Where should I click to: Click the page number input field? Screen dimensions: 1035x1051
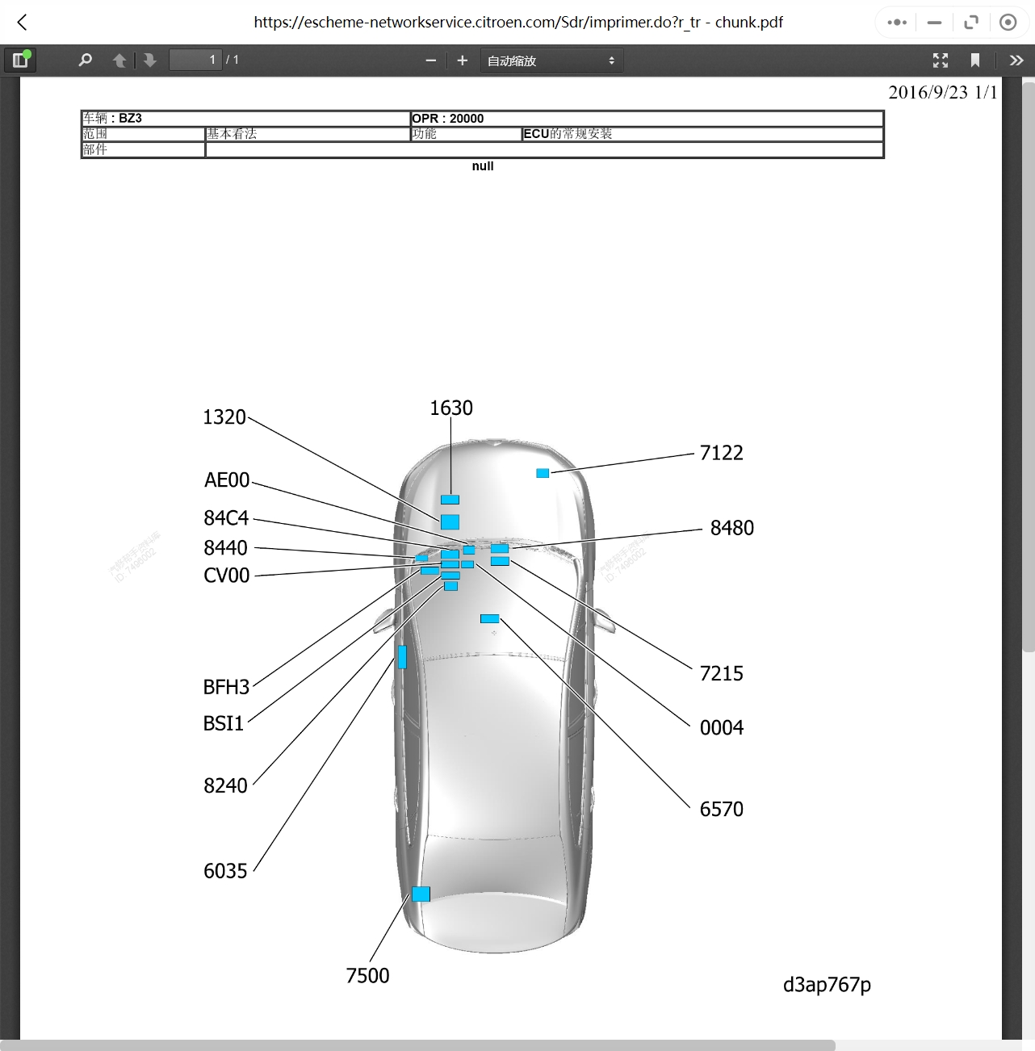[195, 60]
